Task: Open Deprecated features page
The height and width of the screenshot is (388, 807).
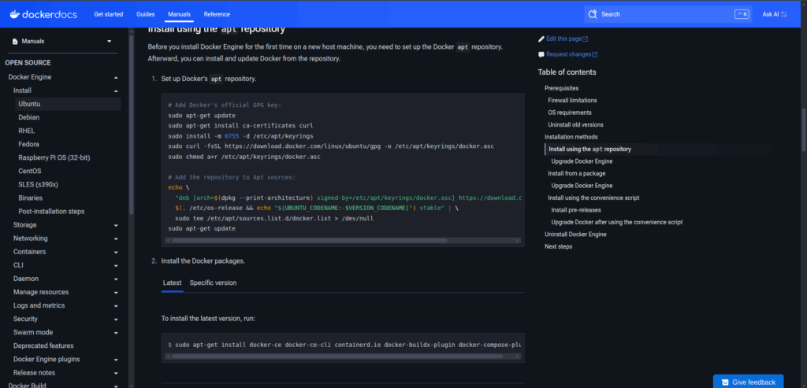Action: coord(43,346)
